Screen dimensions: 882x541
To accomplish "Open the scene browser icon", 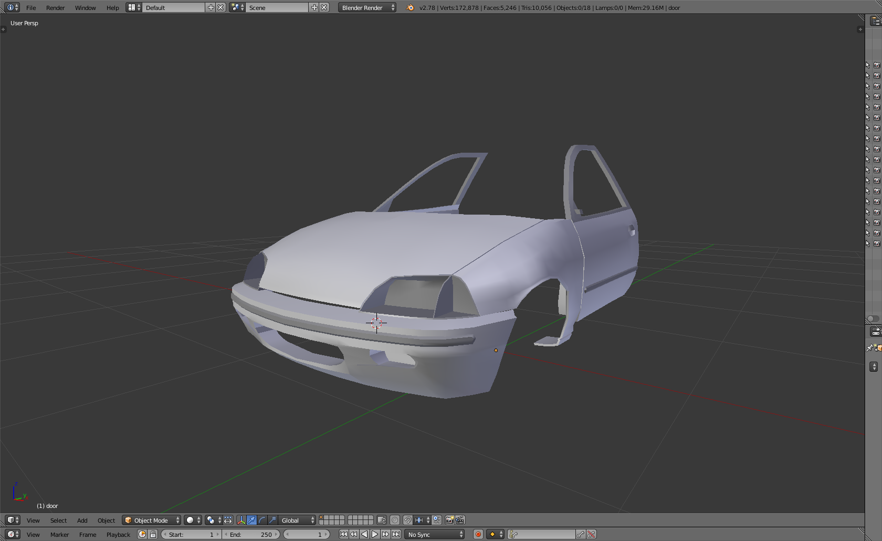I will (x=237, y=7).
